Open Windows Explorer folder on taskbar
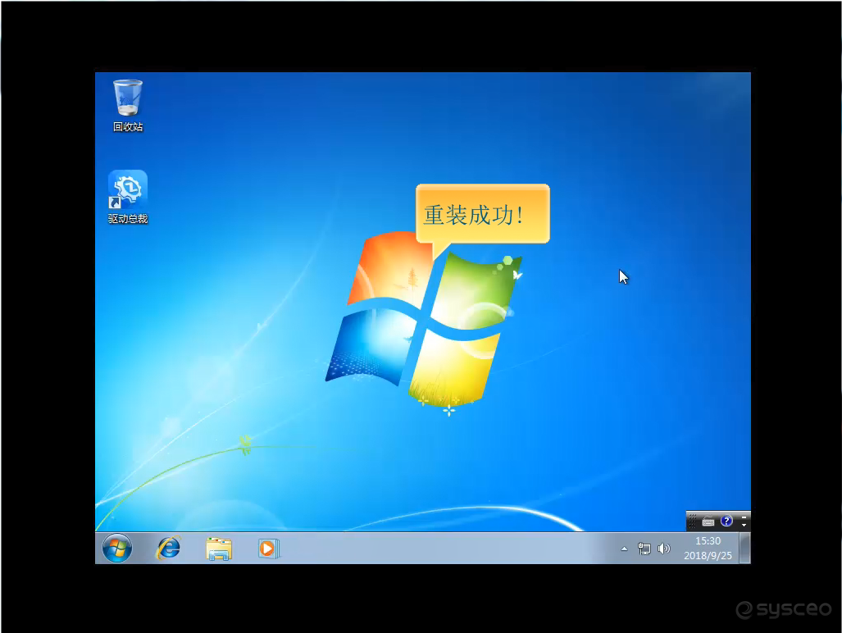842x633 pixels. [x=219, y=549]
